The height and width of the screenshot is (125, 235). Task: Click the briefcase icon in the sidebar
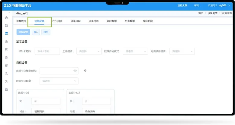click(6, 89)
